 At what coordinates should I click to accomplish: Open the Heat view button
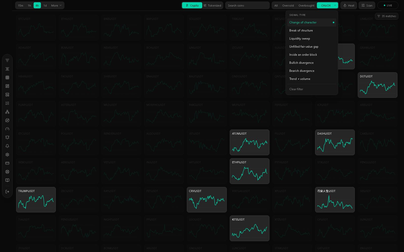pos(349,5)
